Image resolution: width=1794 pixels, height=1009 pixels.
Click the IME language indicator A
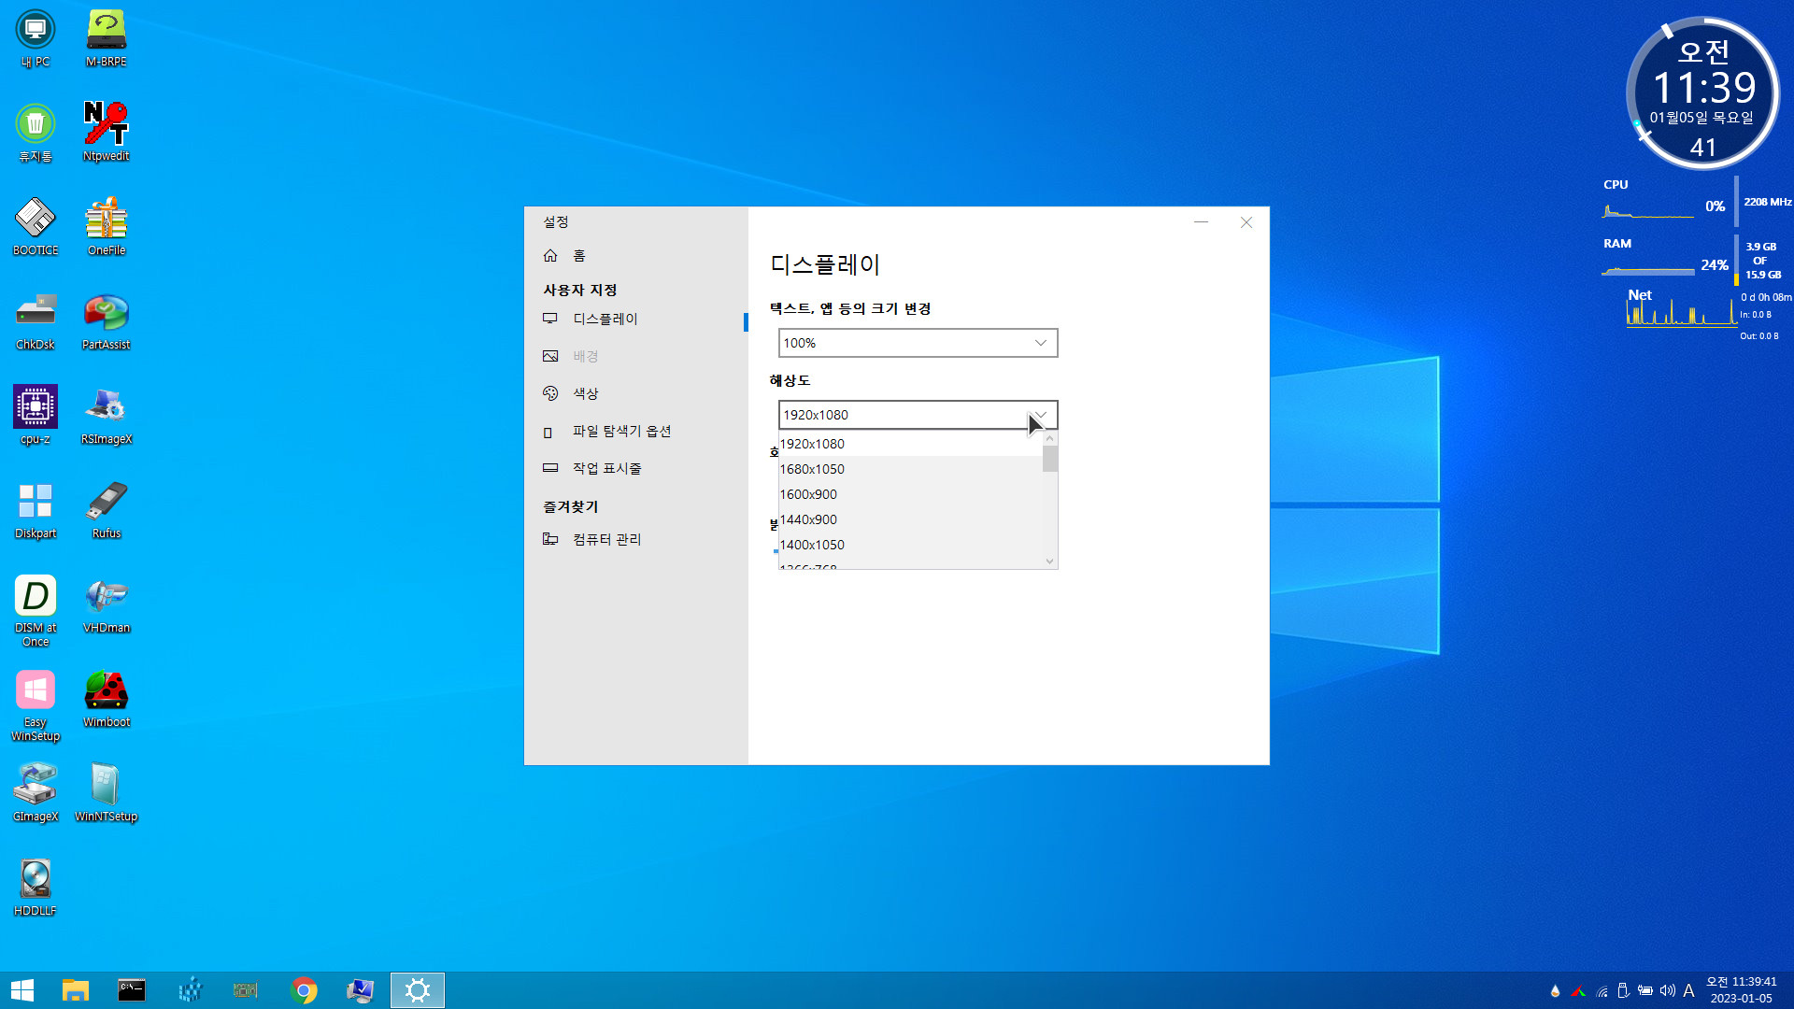pos(1688,990)
